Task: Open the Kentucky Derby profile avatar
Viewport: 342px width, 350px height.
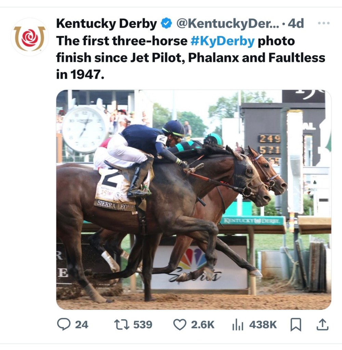Action: coord(29,37)
